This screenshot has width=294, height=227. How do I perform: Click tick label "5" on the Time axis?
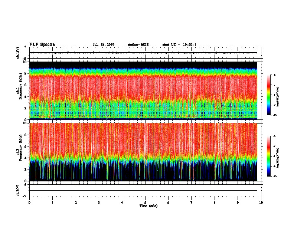pyautogui.click(x=145, y=203)
